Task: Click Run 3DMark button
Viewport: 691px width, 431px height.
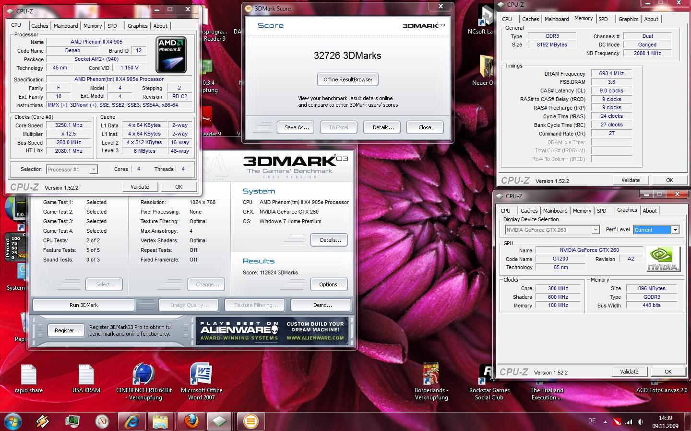Action: [x=83, y=305]
